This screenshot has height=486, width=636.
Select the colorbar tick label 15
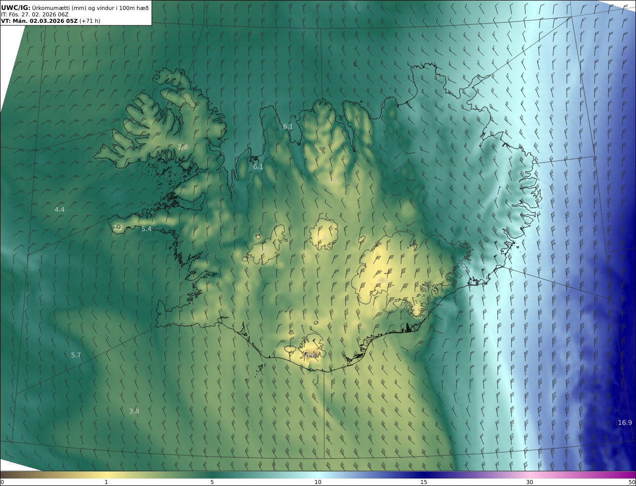click(x=424, y=482)
